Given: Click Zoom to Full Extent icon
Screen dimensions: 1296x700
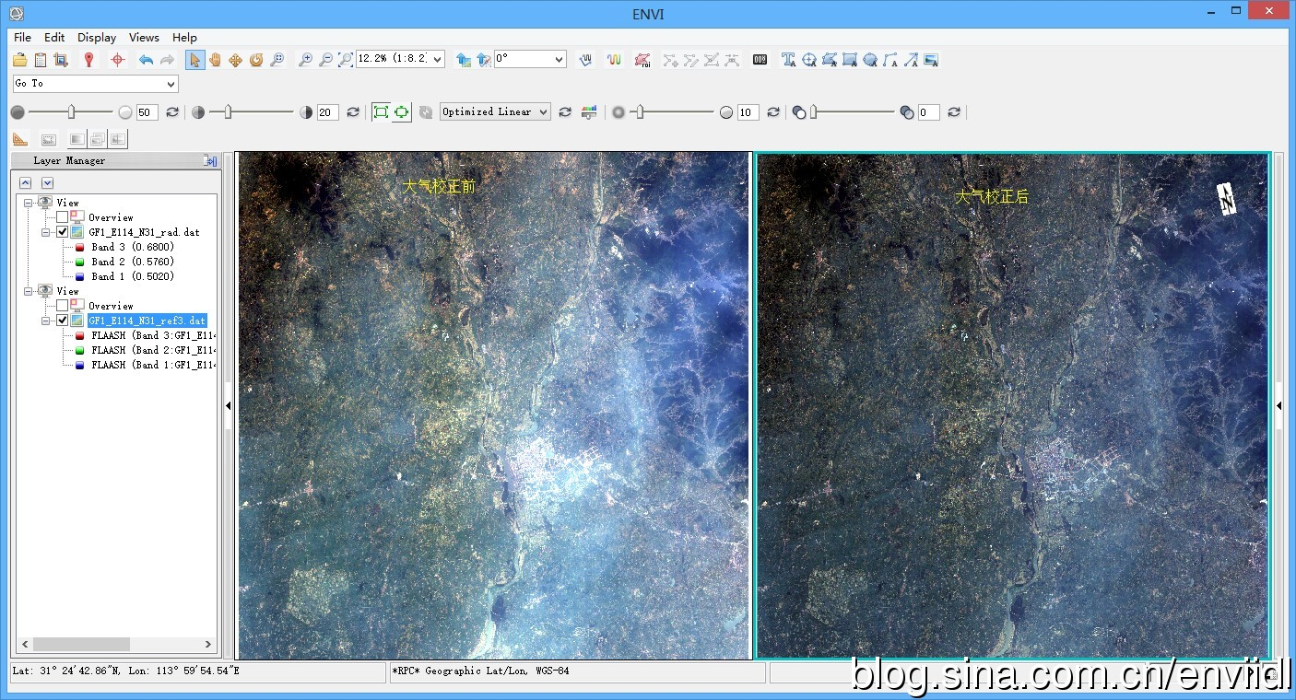Looking at the screenshot, I should [x=346, y=60].
